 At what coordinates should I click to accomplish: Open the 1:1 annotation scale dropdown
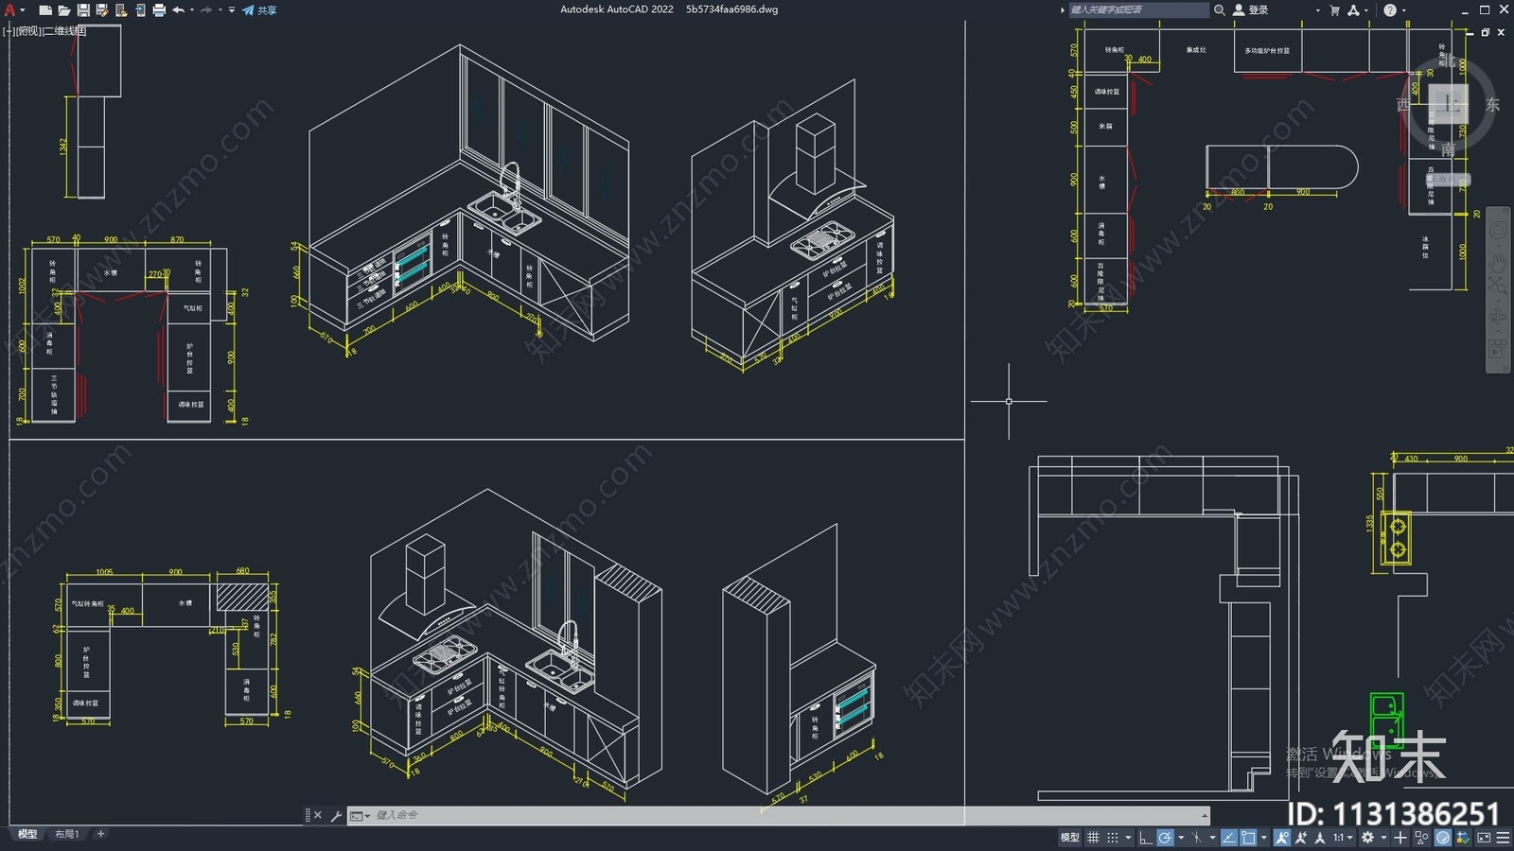1344,838
